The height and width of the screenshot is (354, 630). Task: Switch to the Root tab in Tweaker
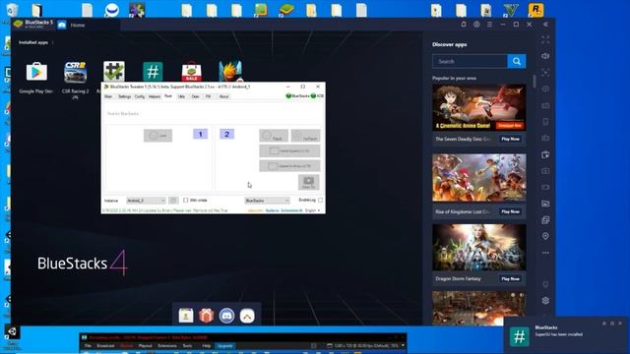[168, 96]
